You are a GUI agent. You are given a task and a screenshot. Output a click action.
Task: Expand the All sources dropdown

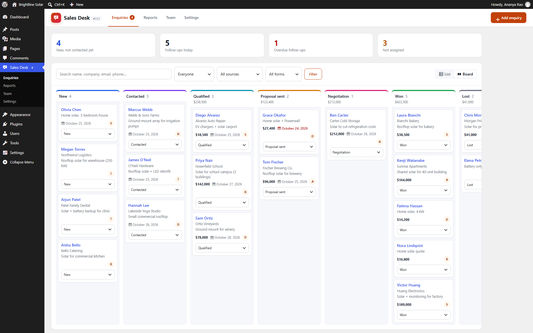click(x=240, y=74)
